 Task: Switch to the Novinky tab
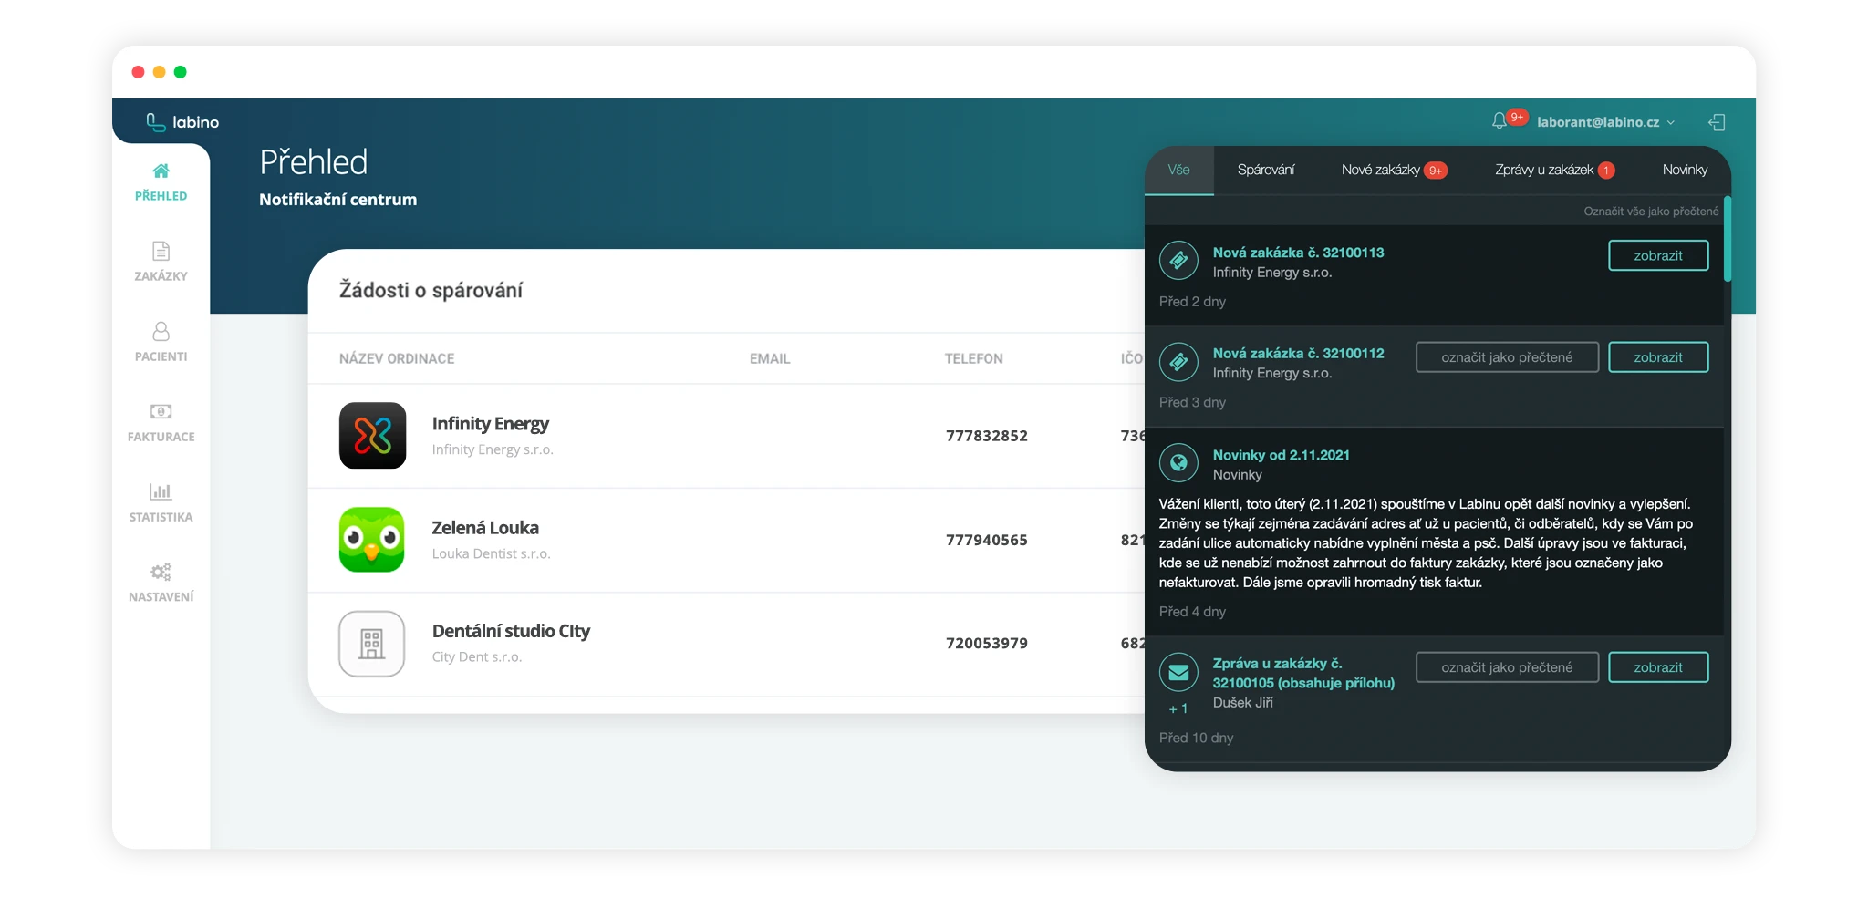click(x=1685, y=170)
